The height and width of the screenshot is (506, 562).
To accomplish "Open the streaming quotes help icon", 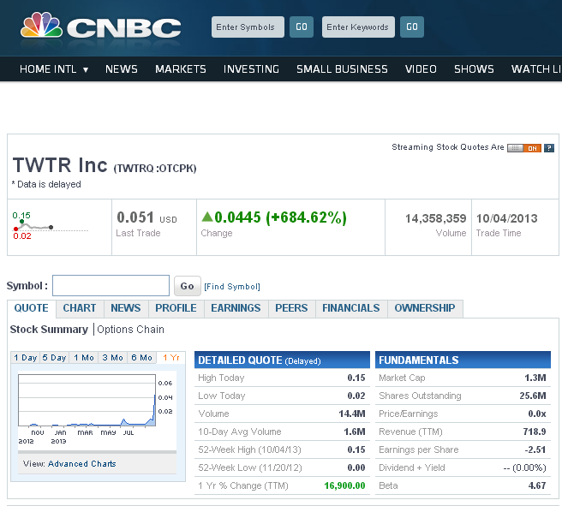I will coord(549,148).
